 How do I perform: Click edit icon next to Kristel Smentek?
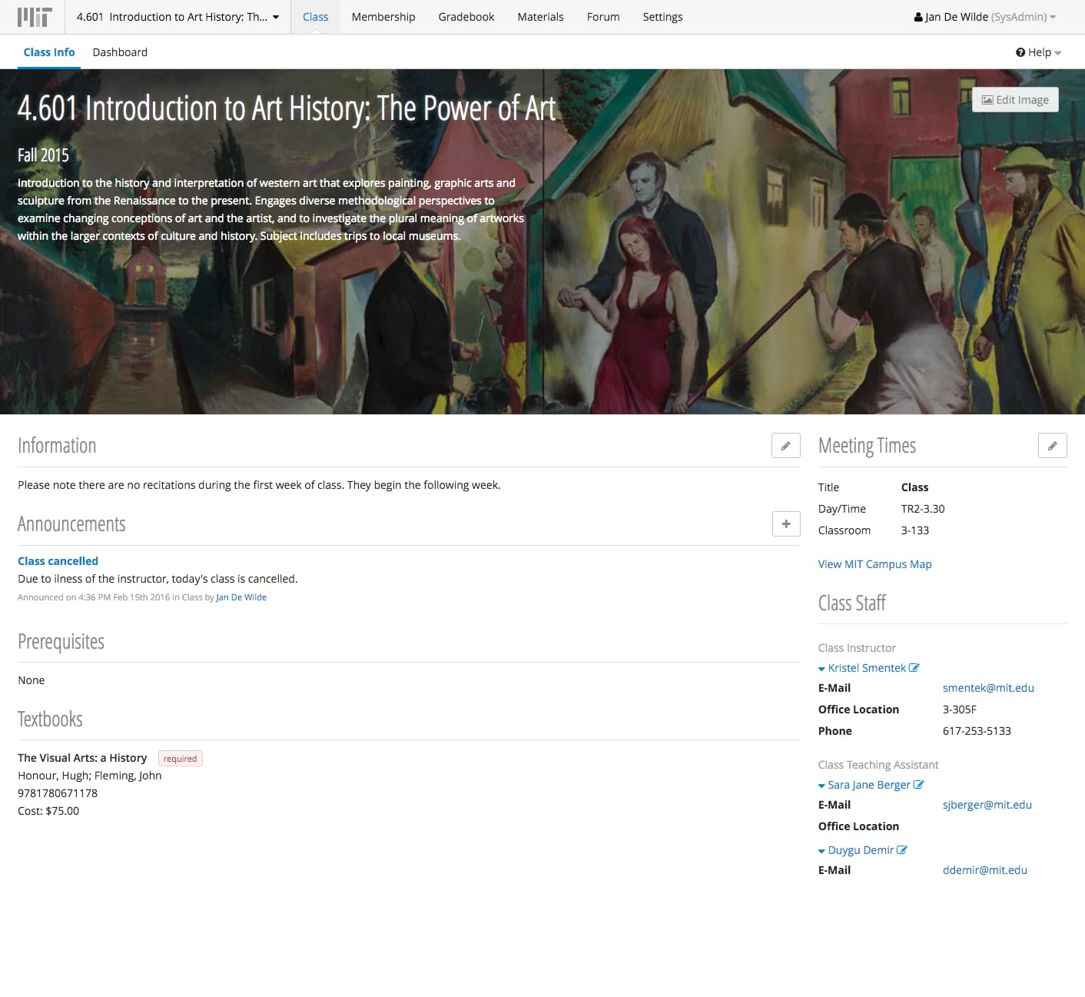[x=914, y=668]
